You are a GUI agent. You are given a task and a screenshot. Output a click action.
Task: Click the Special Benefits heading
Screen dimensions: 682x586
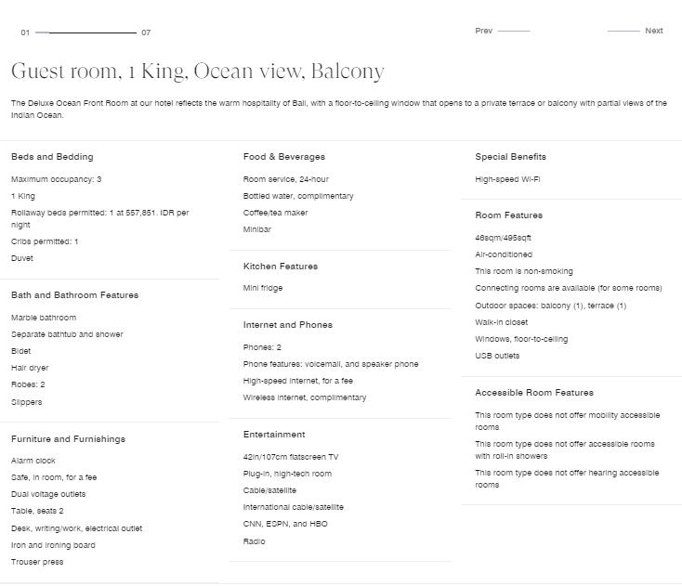(510, 157)
